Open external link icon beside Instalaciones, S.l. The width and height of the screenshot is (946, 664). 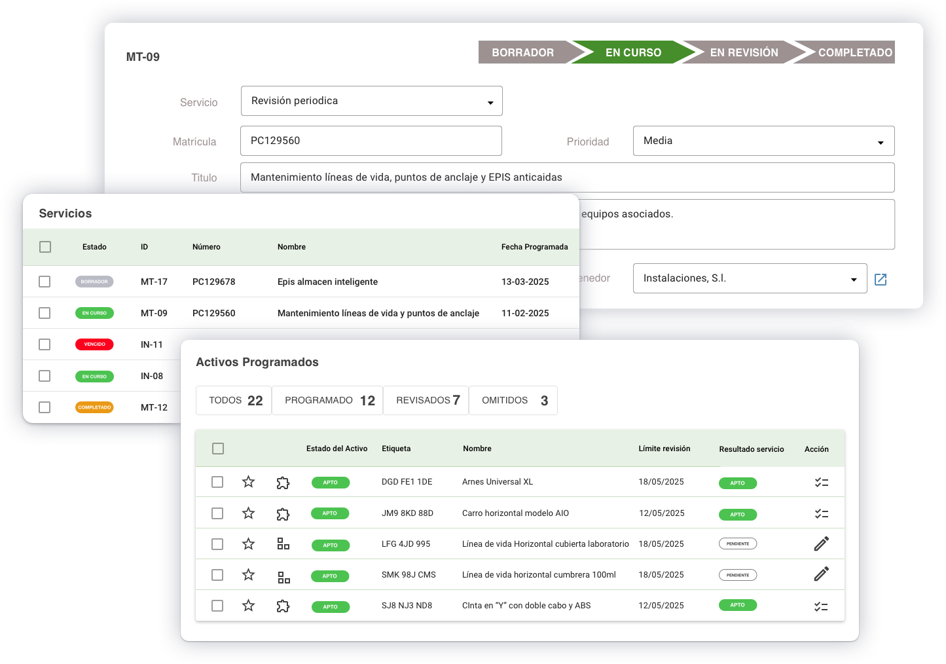click(881, 280)
